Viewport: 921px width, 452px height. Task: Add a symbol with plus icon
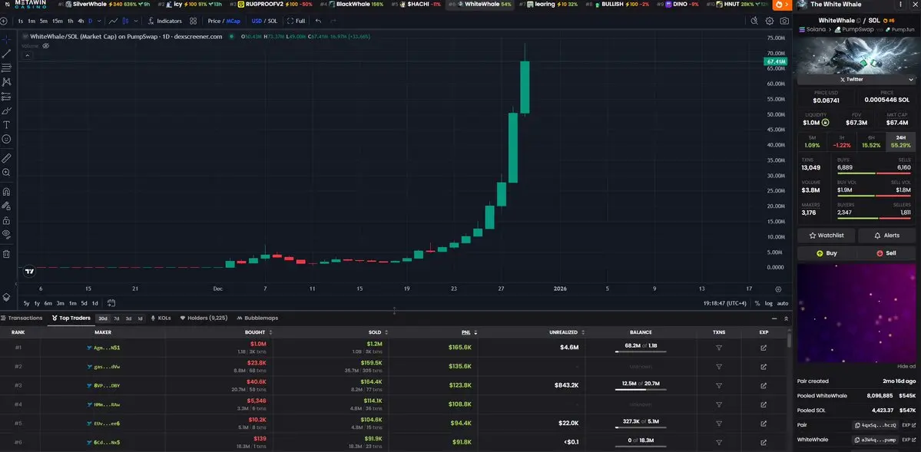[x=4, y=21]
